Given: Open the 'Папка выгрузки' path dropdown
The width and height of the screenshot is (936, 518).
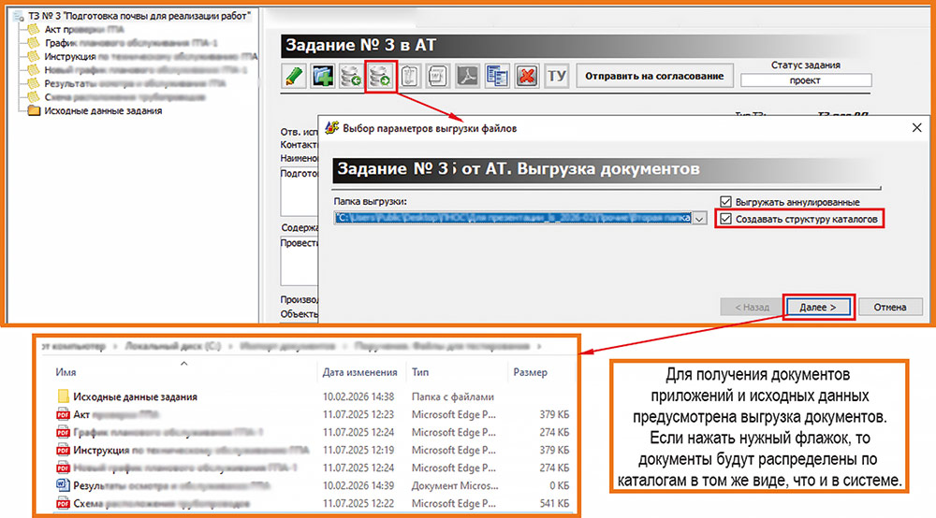Looking at the screenshot, I should (699, 219).
